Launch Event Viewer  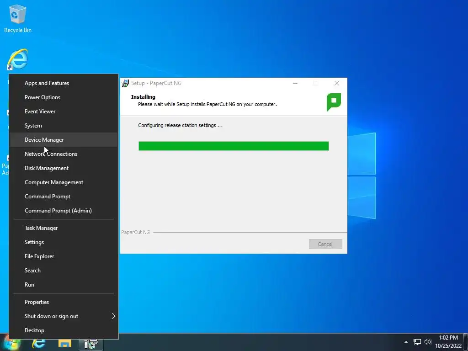click(64, 112)
